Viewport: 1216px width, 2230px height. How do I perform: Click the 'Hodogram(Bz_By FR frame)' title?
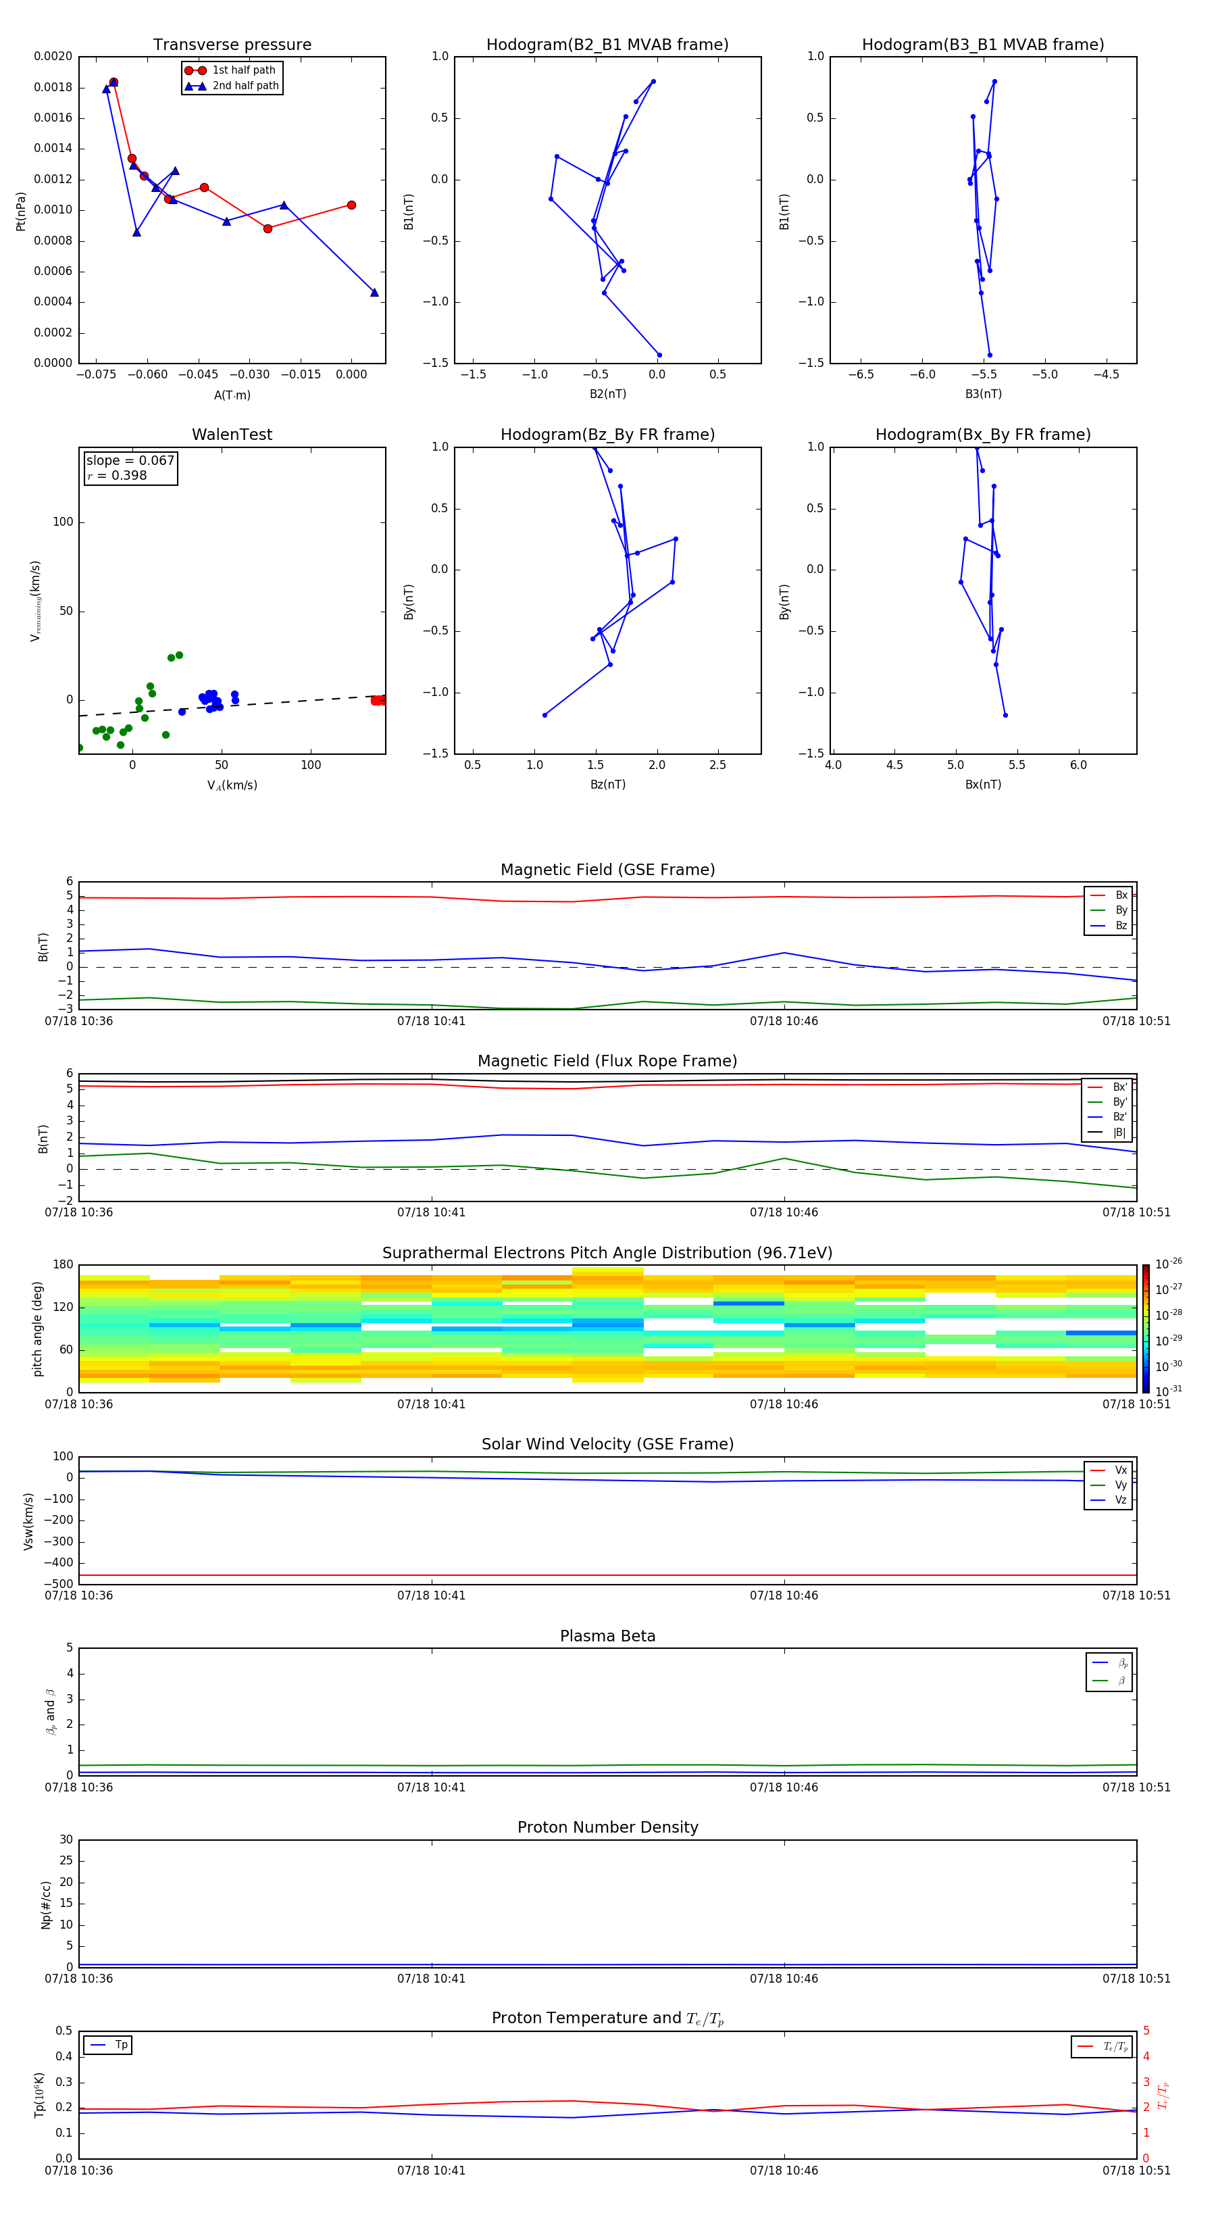(607, 435)
